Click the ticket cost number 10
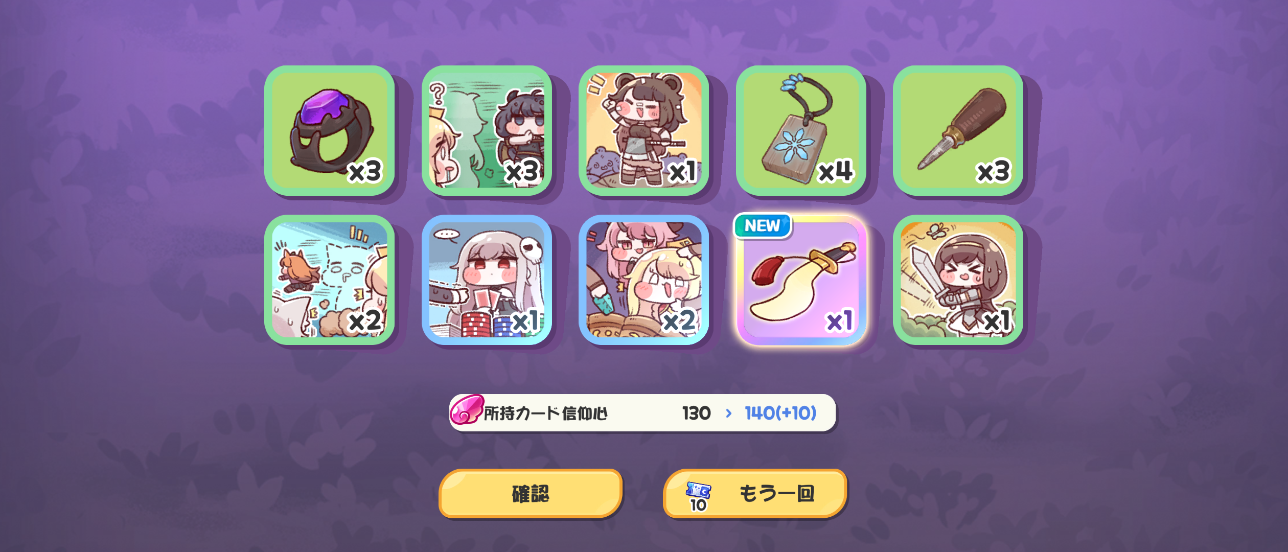 [x=698, y=505]
